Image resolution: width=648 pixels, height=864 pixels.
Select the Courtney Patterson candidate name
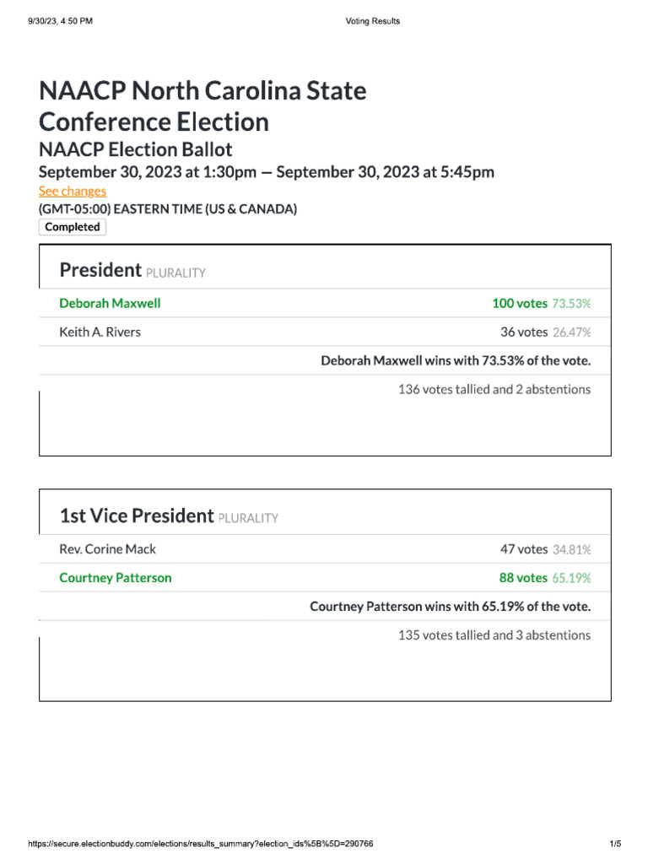coord(115,577)
